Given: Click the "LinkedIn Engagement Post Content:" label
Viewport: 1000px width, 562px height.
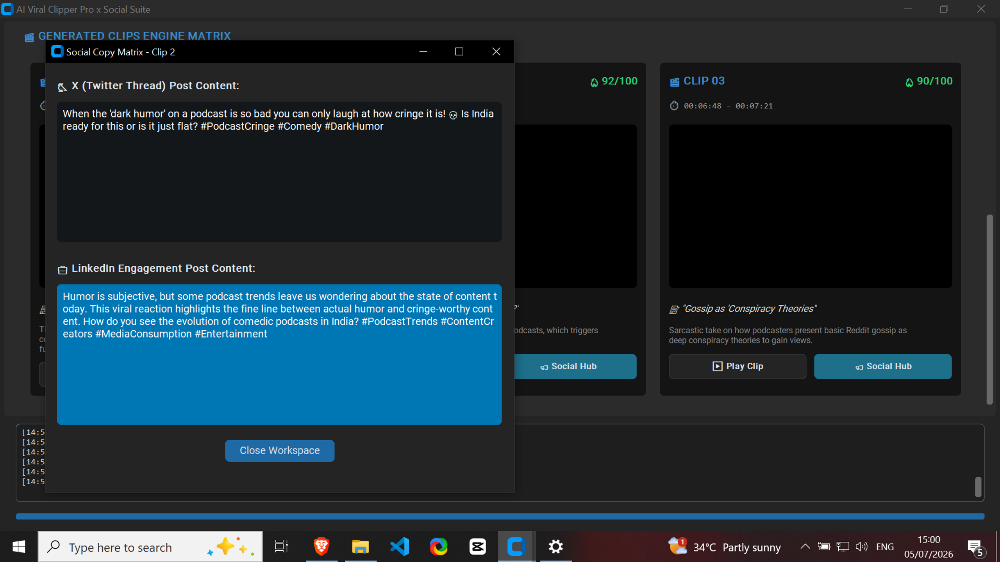Looking at the screenshot, I should point(163,269).
